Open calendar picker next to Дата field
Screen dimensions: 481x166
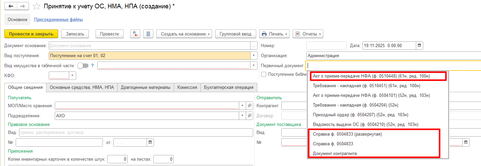(420, 46)
